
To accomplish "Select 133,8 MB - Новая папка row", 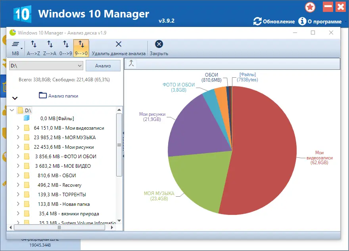I will [64, 204].
